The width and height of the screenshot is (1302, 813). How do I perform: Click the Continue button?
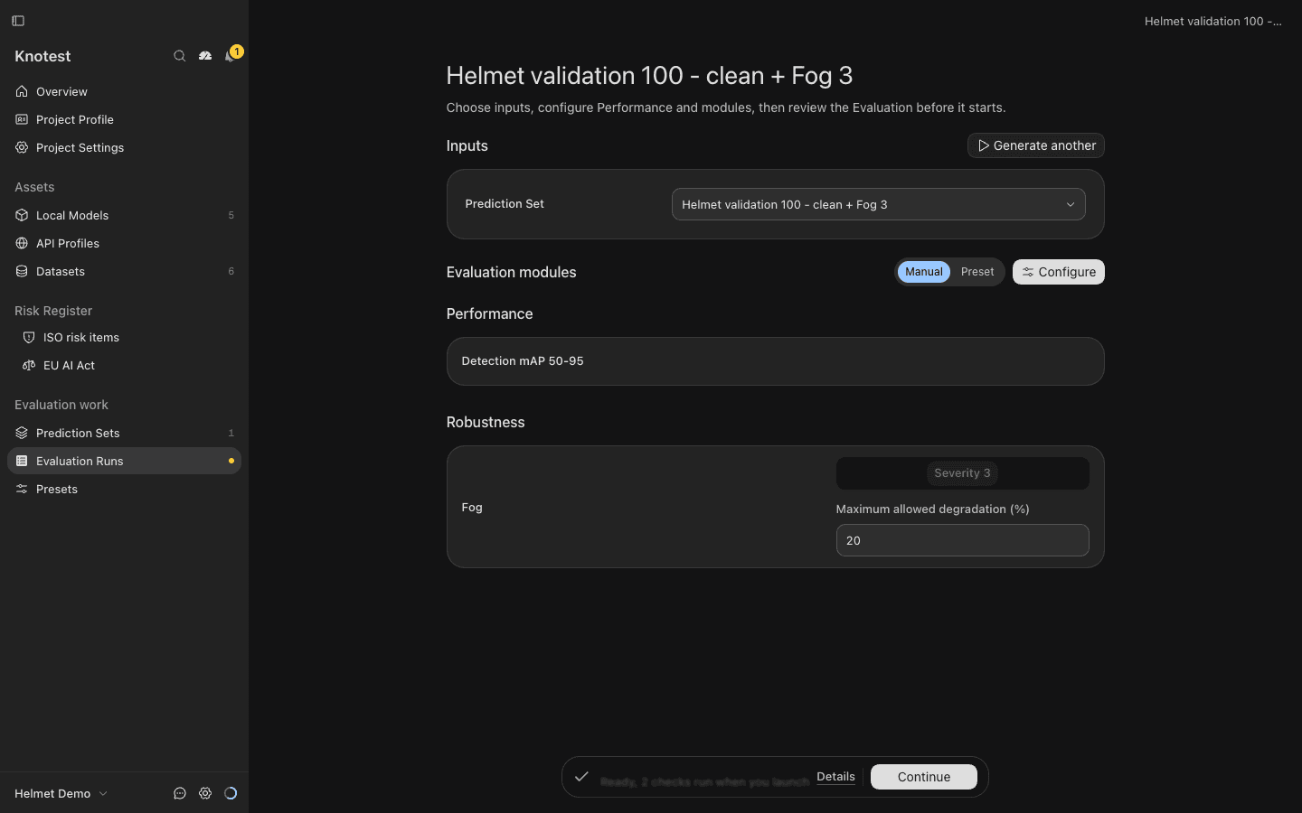[x=924, y=777]
